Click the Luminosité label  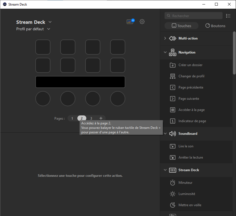coord(187,194)
